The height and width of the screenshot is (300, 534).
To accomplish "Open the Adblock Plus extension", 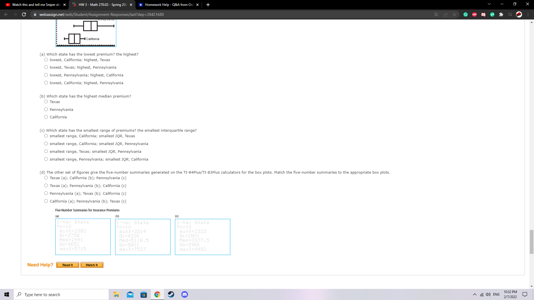I will (474, 14).
